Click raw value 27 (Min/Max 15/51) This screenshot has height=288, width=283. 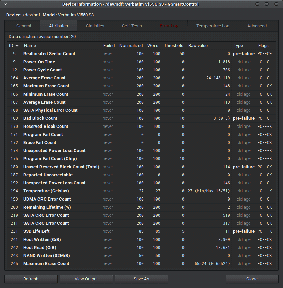(x=209, y=191)
